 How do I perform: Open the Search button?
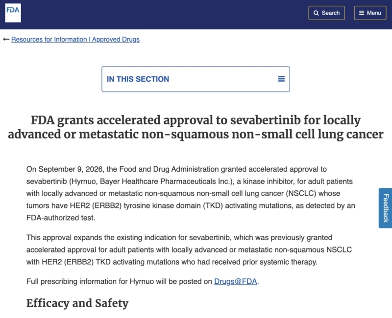[326, 13]
